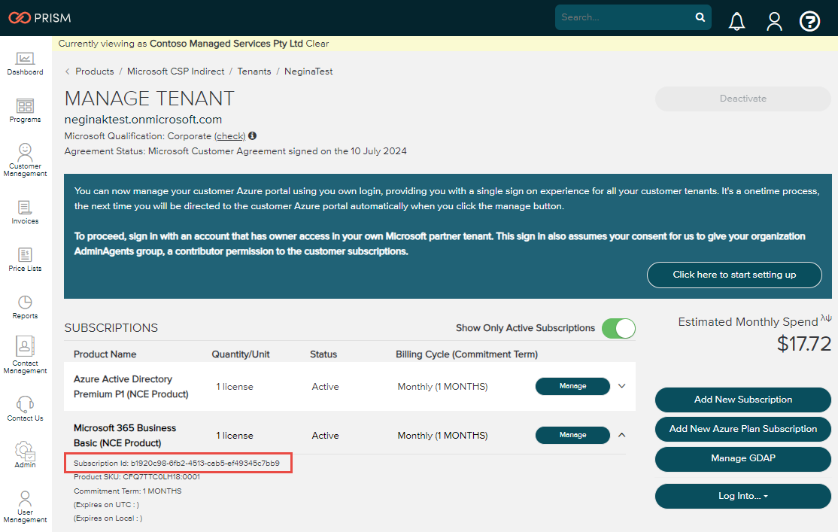838x532 pixels.
Task: Click the NeginaTest breadcrumb
Action: click(308, 71)
